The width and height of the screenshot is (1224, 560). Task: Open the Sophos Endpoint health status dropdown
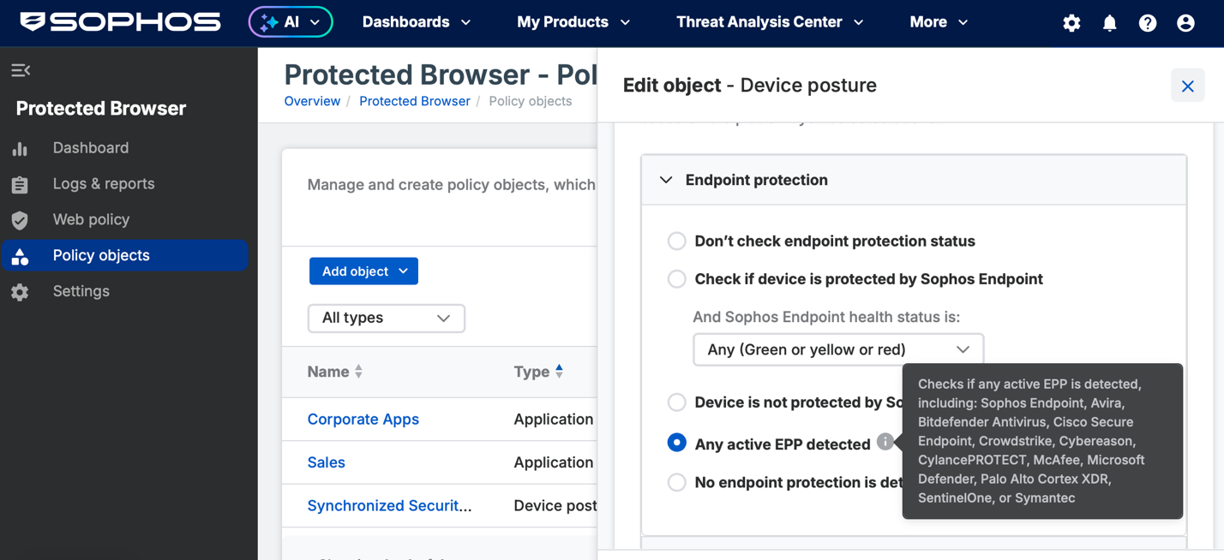point(837,349)
